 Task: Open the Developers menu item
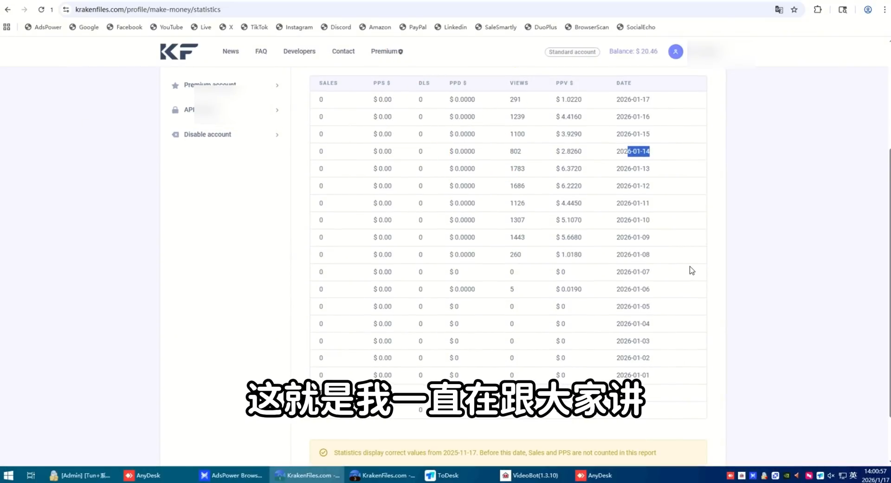coord(299,52)
